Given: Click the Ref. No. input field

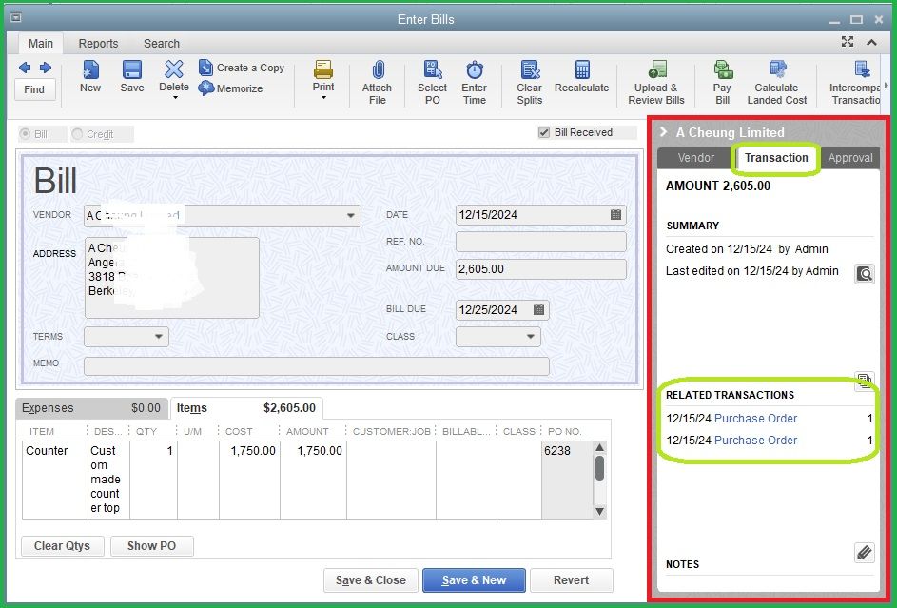Looking at the screenshot, I should [x=540, y=242].
